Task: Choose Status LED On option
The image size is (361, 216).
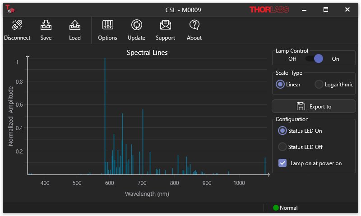Action: (282, 131)
